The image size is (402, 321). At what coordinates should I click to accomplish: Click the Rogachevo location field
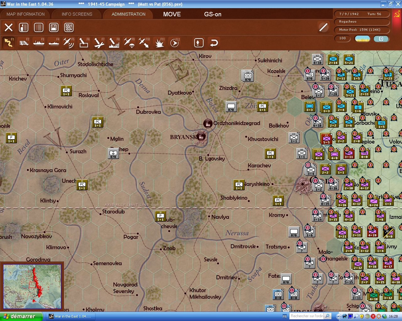(362, 22)
